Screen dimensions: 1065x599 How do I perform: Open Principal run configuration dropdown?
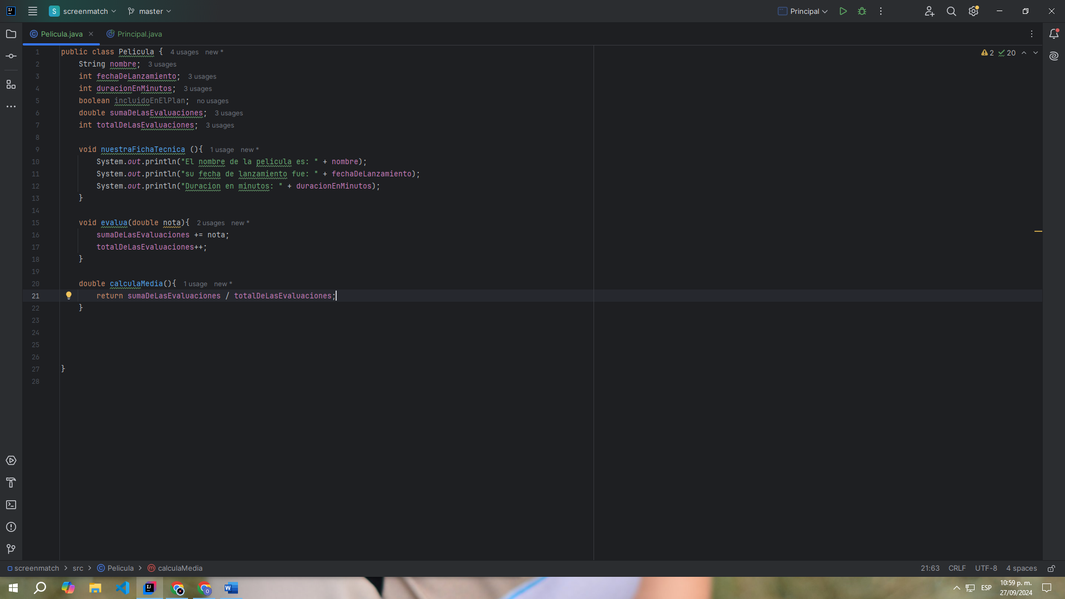pos(803,11)
